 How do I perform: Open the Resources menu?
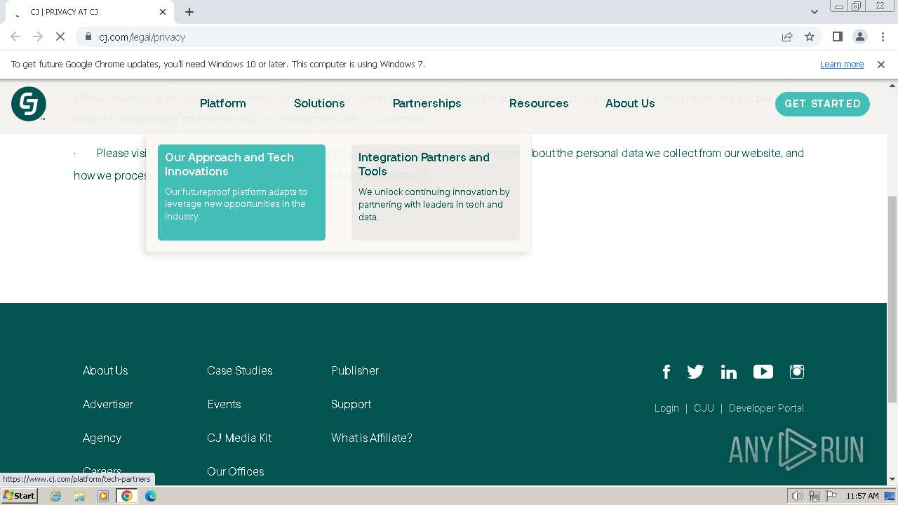(539, 103)
